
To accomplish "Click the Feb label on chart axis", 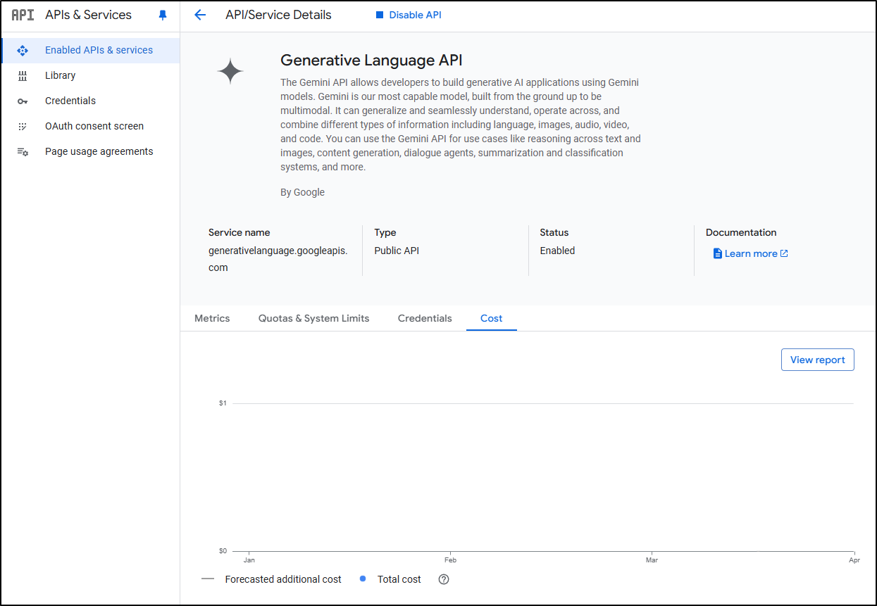I will (x=450, y=560).
